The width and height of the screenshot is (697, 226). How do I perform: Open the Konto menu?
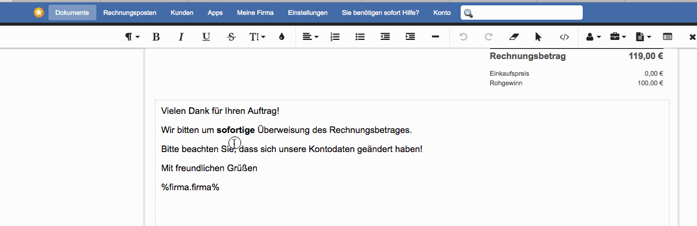tap(442, 13)
